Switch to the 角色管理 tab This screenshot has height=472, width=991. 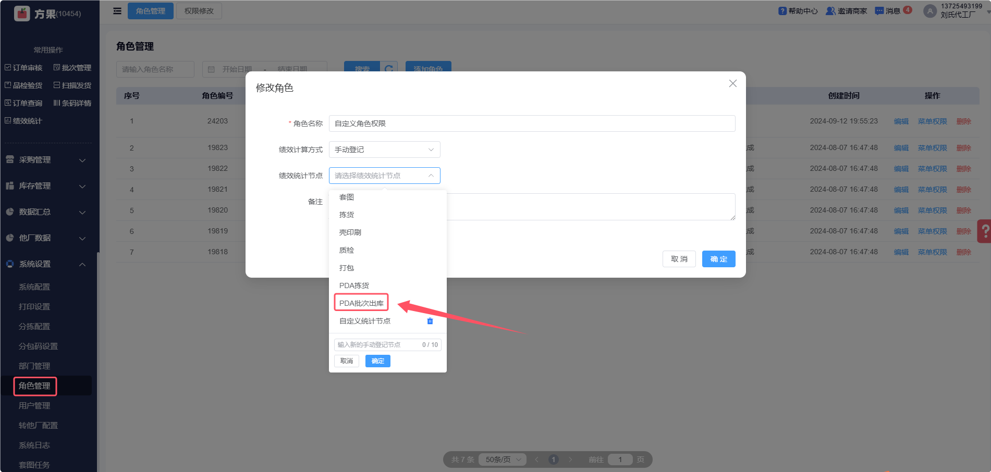pyautogui.click(x=151, y=11)
